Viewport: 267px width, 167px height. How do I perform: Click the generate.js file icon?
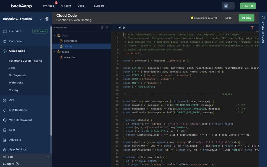(61, 41)
